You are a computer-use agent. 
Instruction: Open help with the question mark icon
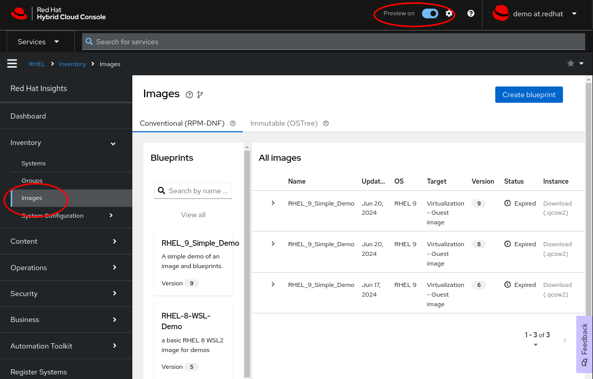coord(470,14)
